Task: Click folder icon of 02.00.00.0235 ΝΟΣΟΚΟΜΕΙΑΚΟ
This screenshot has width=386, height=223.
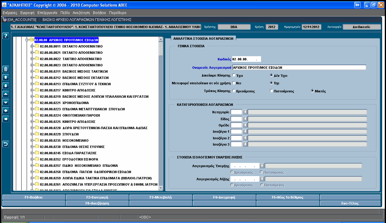Action: coord(37,140)
